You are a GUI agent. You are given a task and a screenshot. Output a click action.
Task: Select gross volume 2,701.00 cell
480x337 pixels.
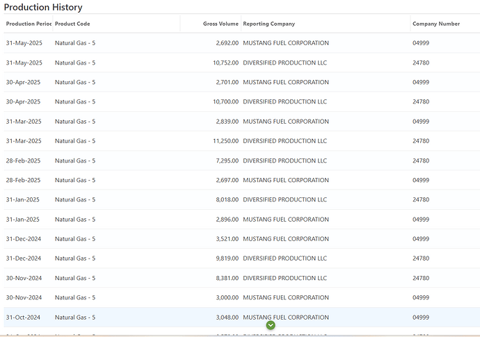[x=227, y=82]
